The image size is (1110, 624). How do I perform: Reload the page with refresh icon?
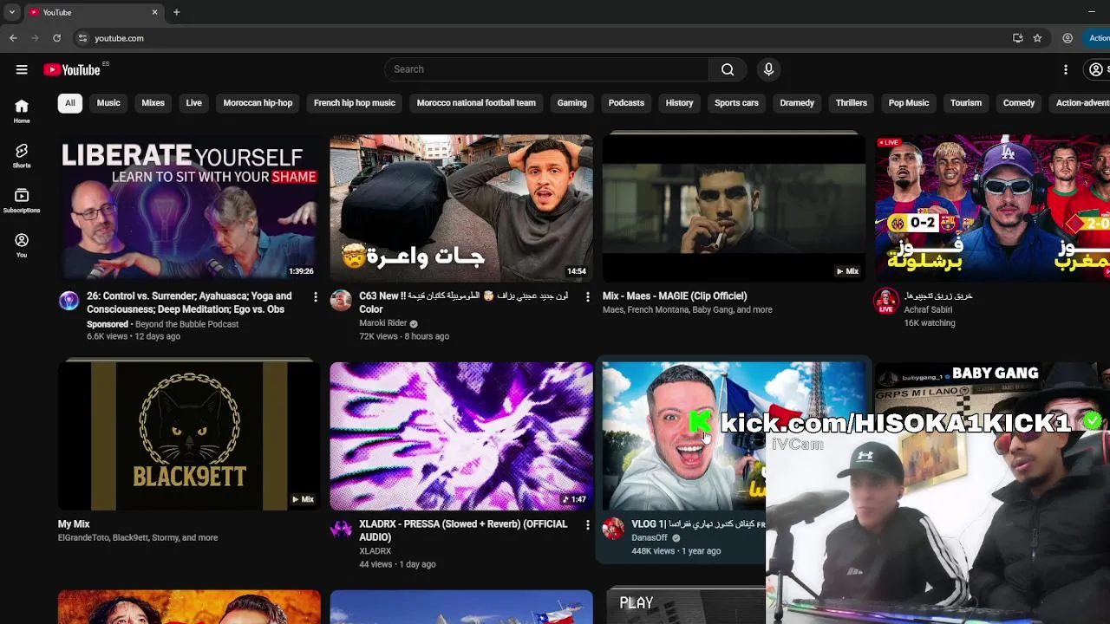point(56,38)
